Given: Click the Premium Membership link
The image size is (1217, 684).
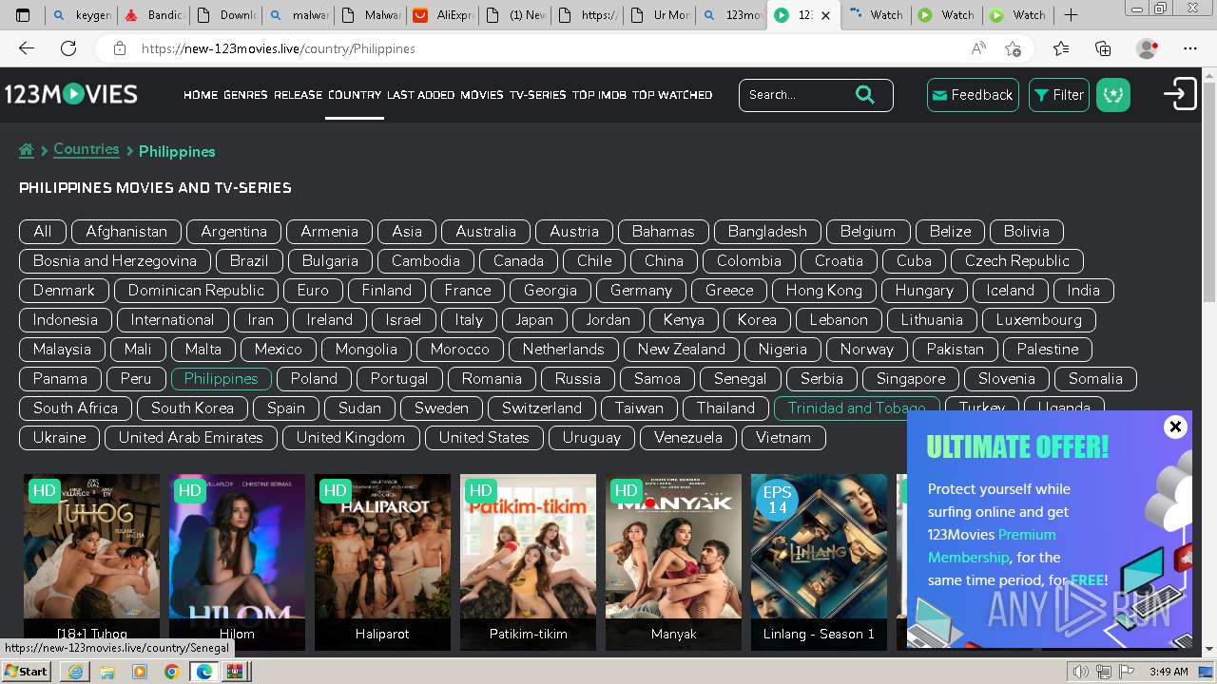Looking at the screenshot, I should [992, 546].
